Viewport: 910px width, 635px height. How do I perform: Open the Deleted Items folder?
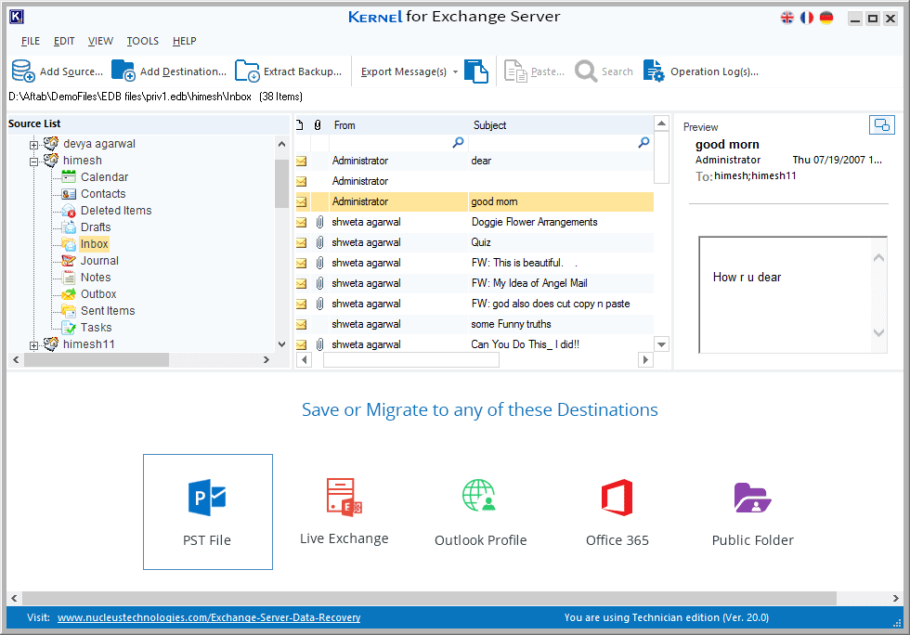pos(115,211)
